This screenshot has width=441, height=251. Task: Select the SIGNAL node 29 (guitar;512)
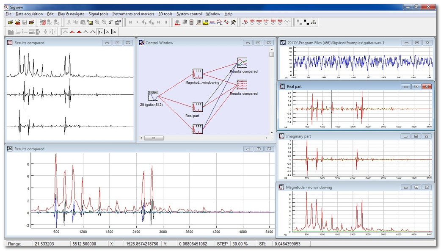(x=153, y=96)
